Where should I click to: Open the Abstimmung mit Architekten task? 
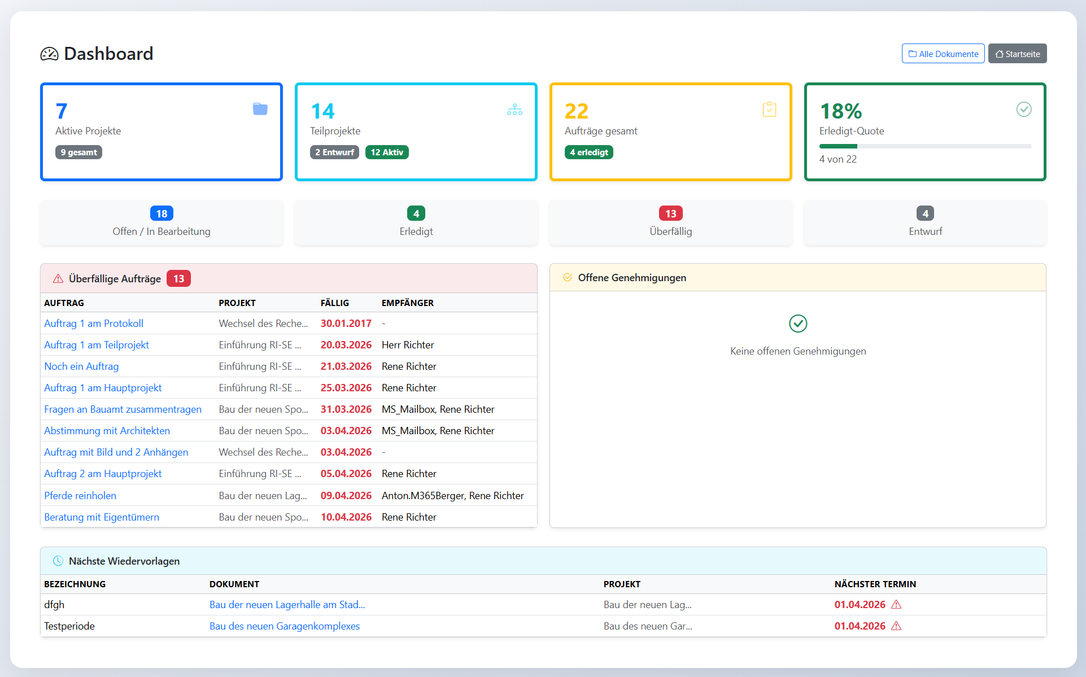point(107,430)
